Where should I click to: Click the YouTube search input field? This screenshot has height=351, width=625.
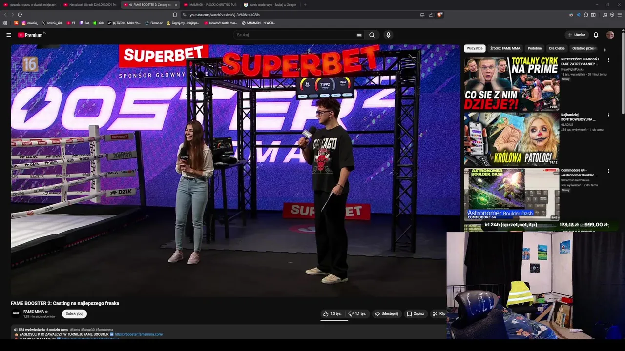[x=295, y=35]
